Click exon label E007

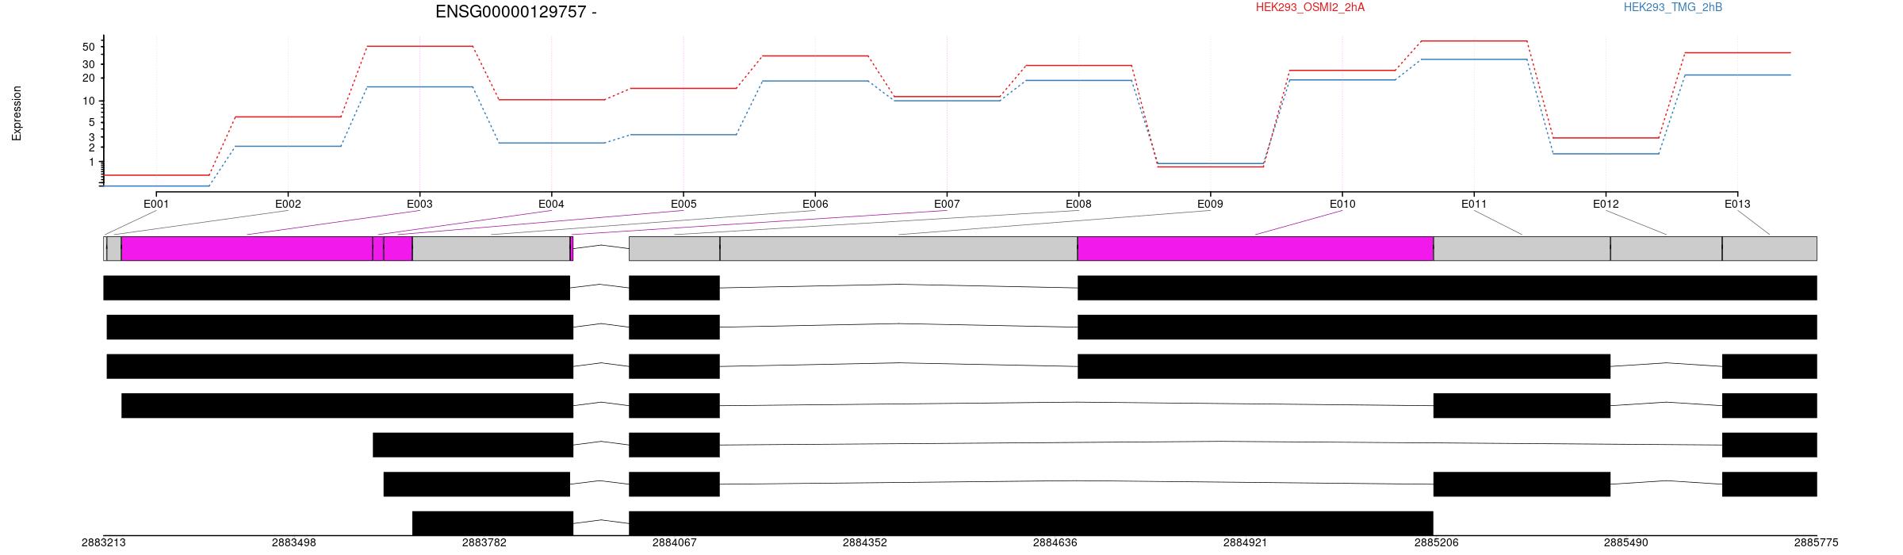tap(947, 204)
